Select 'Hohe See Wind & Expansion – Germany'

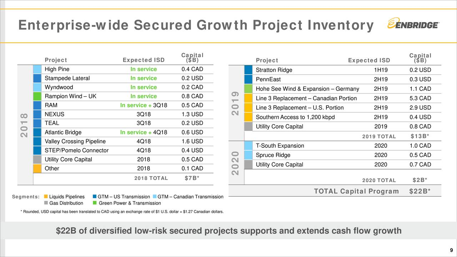[307, 89]
